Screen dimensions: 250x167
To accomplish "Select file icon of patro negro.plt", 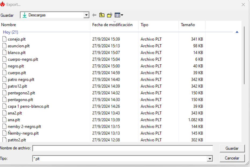I will [x=5, y=79].
